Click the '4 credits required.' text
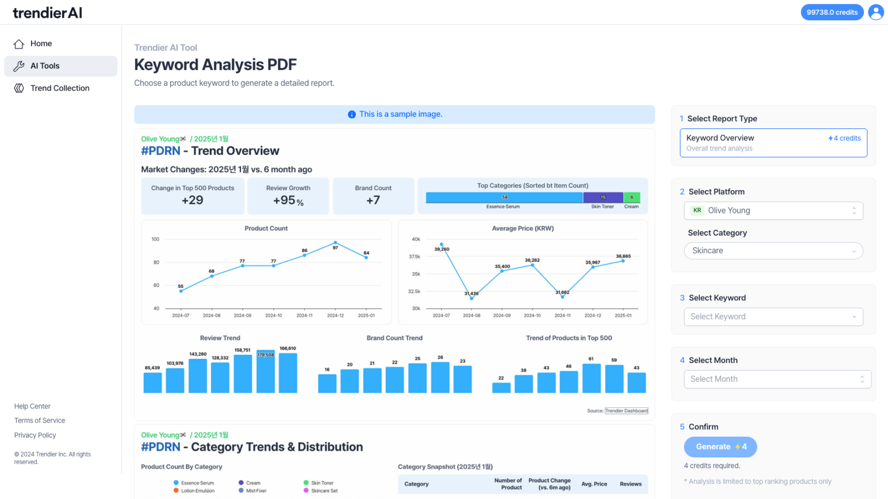The width and height of the screenshot is (888, 499). [x=712, y=466]
